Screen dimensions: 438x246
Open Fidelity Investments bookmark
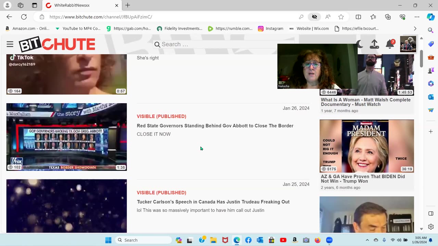pyautogui.click(x=180, y=29)
